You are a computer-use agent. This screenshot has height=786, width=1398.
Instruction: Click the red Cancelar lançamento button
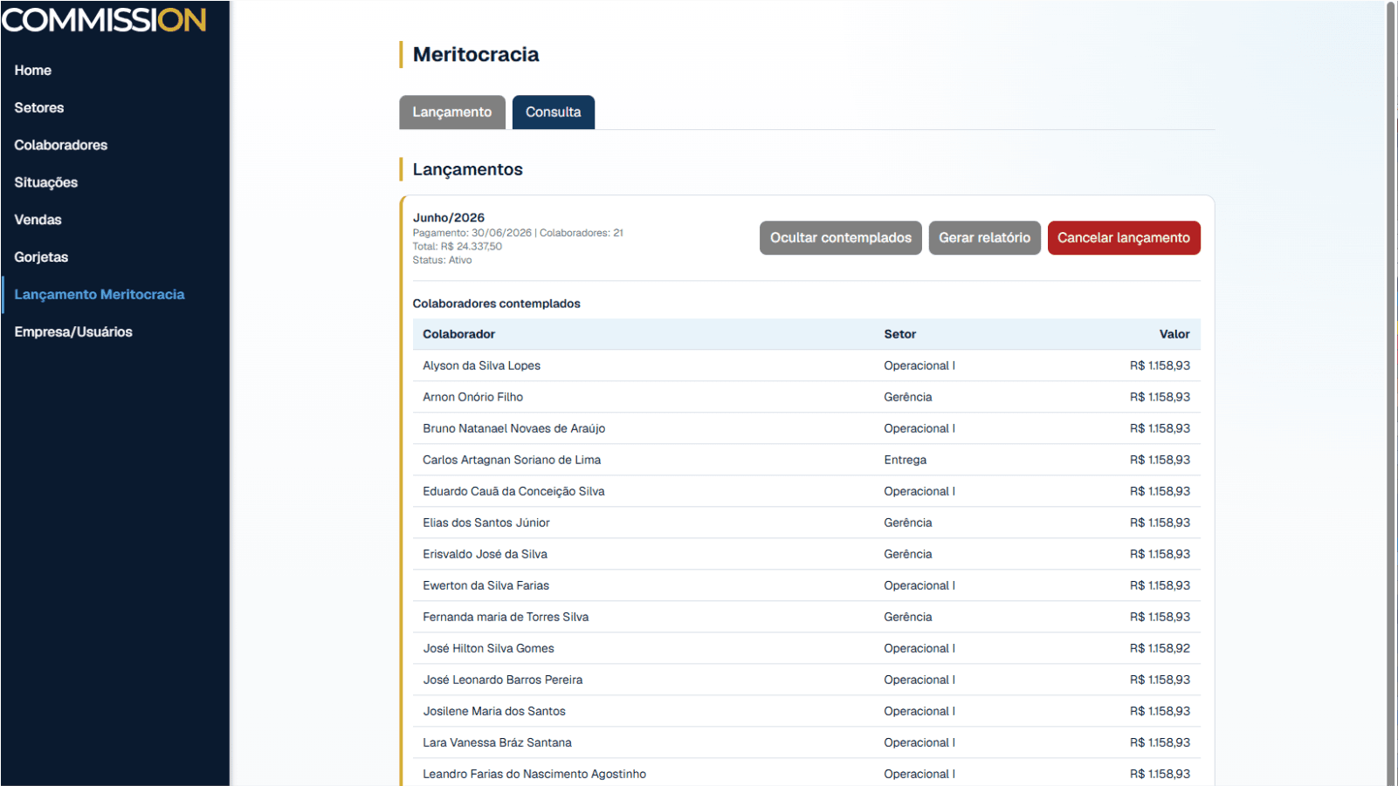coord(1124,238)
